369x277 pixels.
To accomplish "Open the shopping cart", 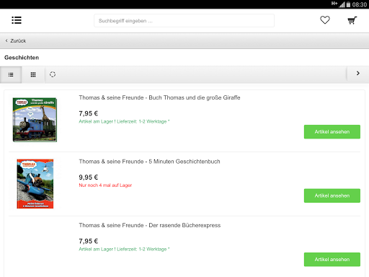I will pos(352,20).
